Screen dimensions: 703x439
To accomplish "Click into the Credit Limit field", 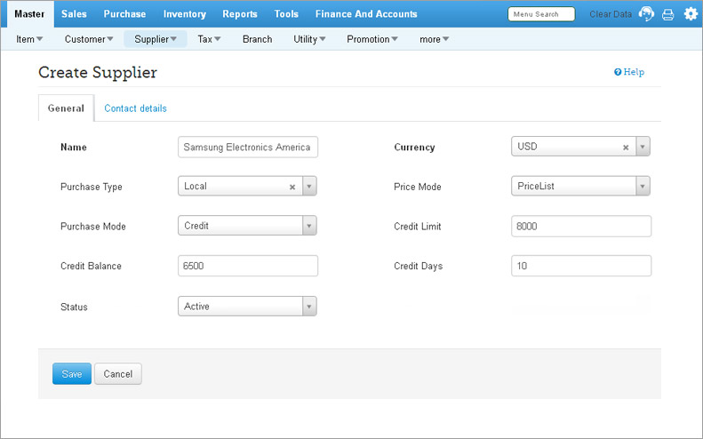I will pos(581,227).
